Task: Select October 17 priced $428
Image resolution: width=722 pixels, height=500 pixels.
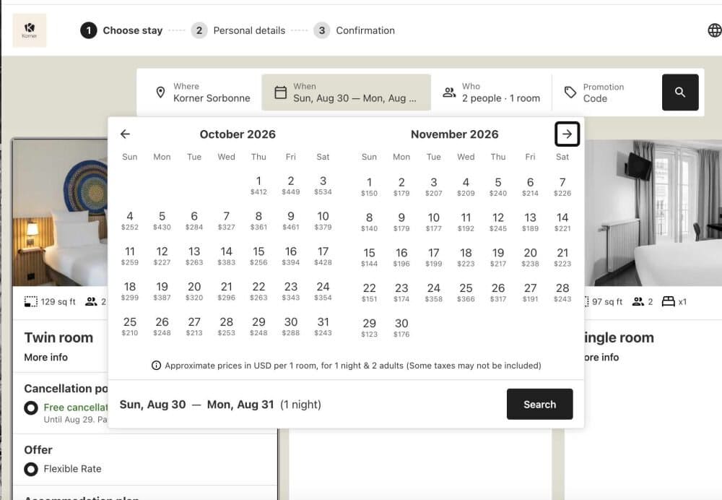Action: pyautogui.click(x=323, y=256)
